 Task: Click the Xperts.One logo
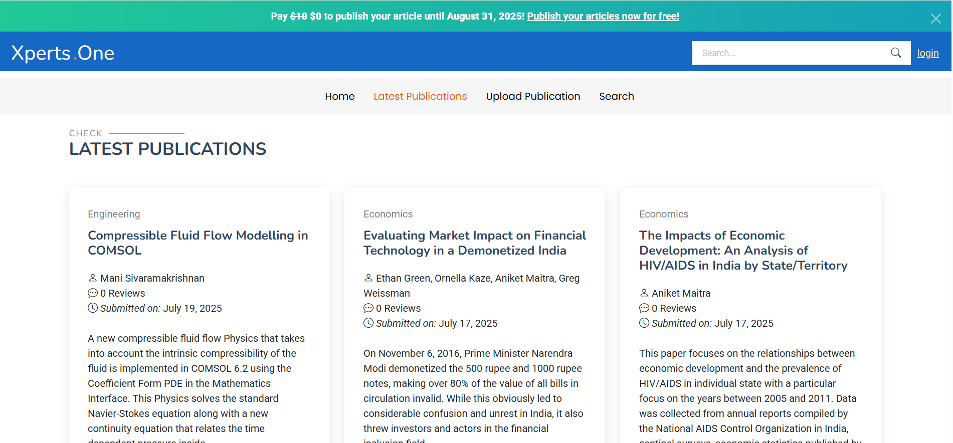point(63,53)
